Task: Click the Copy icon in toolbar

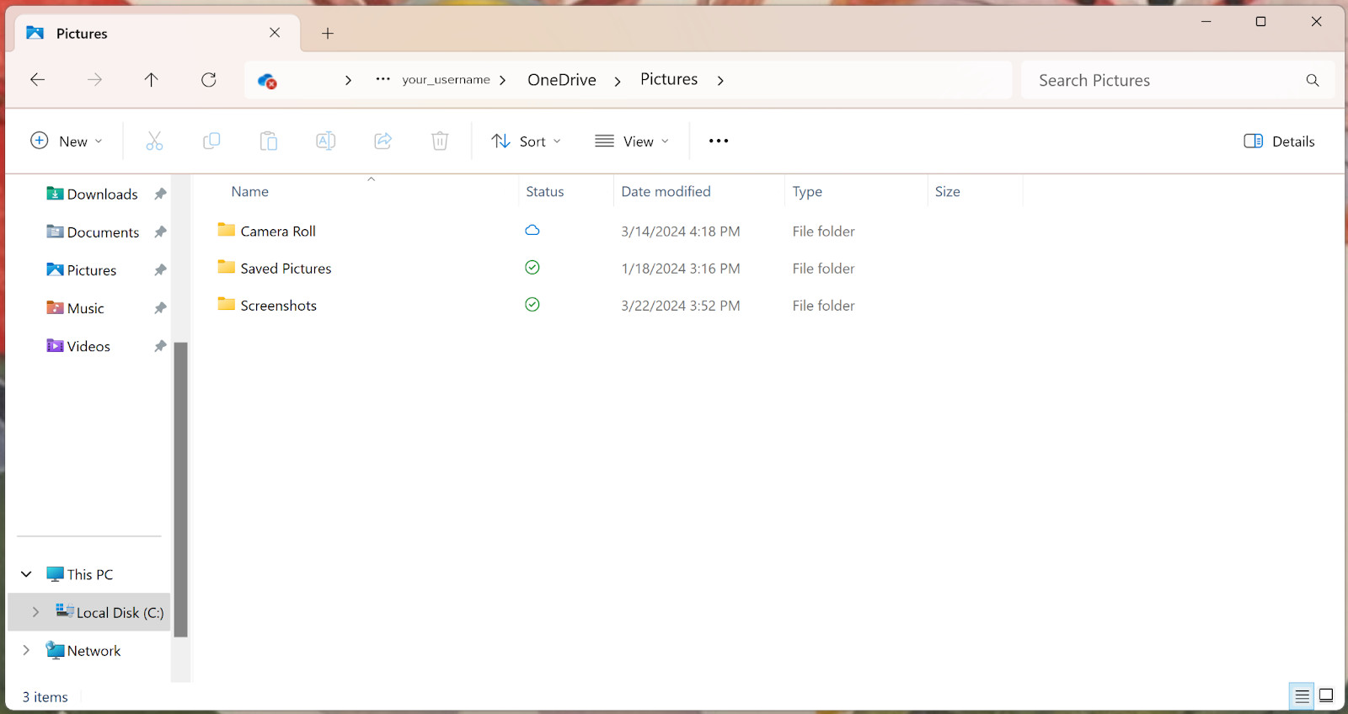Action: coord(211,141)
